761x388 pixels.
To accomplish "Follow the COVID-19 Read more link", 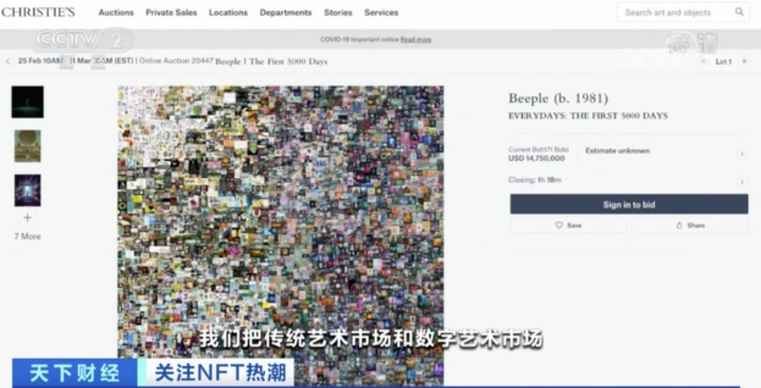I will [416, 39].
